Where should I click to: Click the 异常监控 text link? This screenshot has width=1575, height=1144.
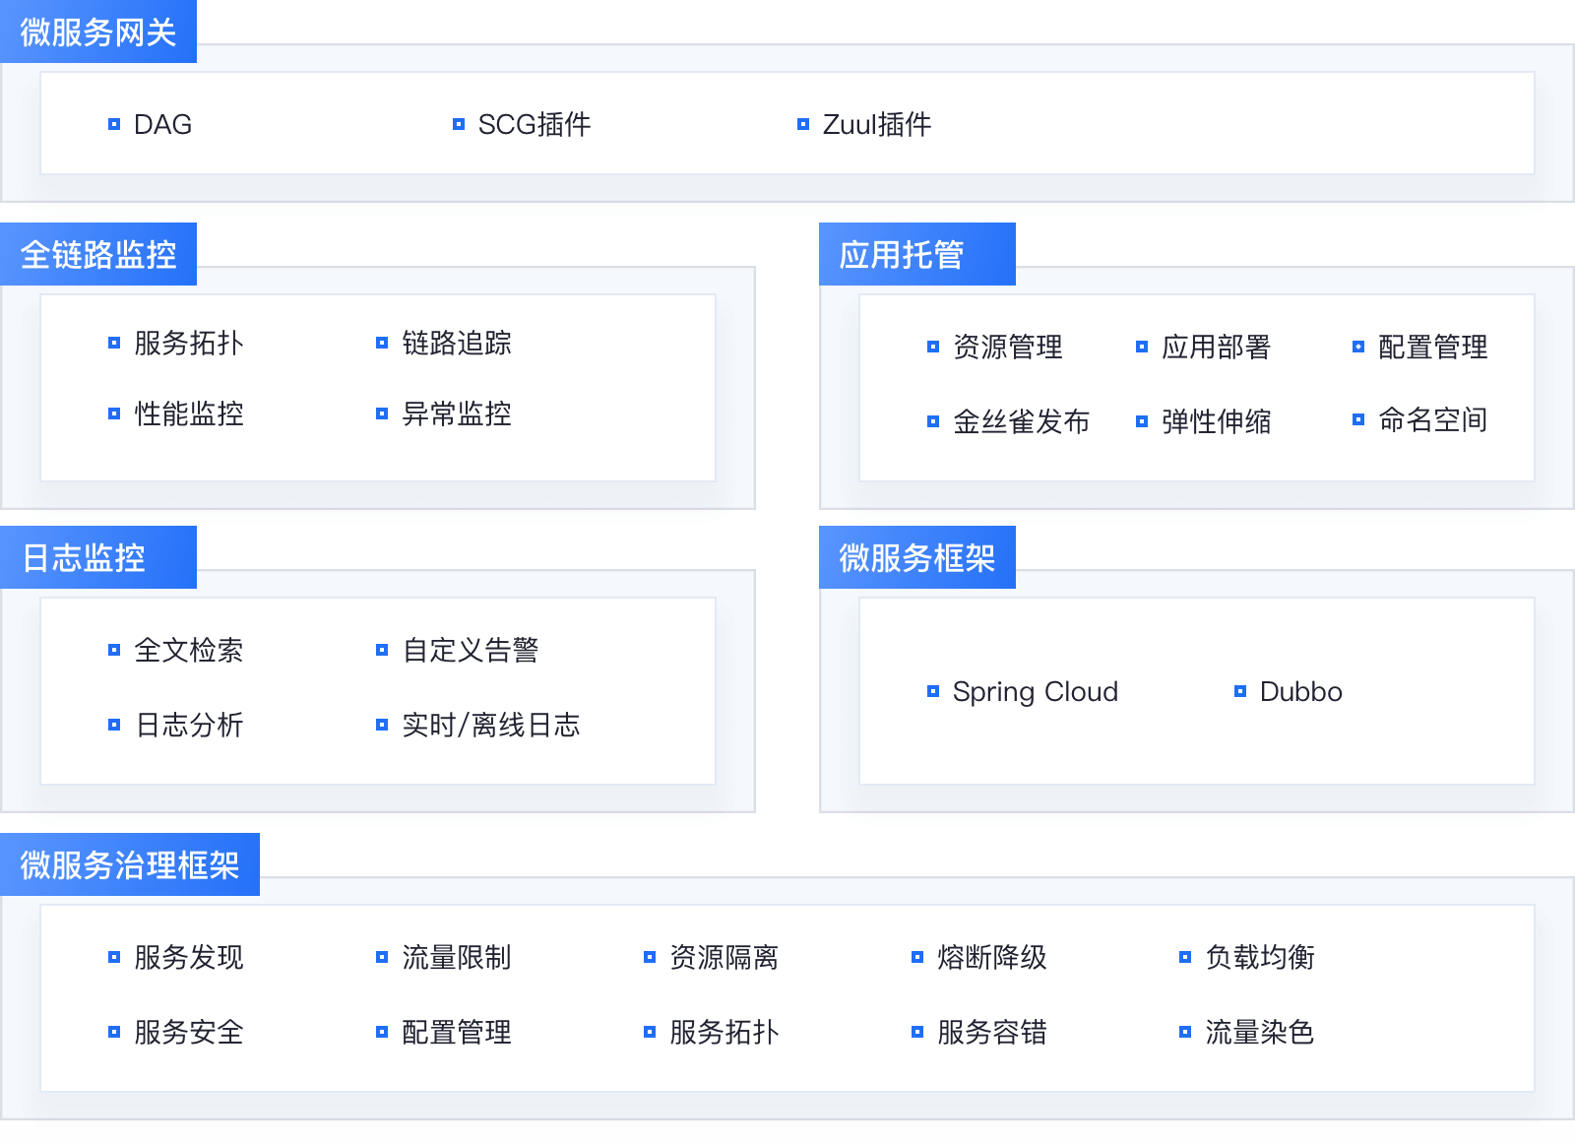(x=457, y=413)
